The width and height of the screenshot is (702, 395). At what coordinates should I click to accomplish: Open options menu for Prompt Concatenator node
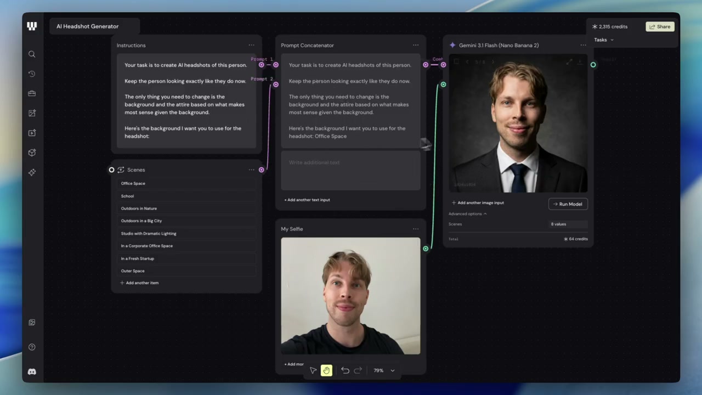tap(416, 45)
